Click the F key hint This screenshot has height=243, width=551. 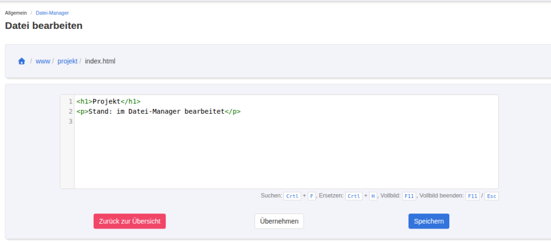tap(312, 196)
